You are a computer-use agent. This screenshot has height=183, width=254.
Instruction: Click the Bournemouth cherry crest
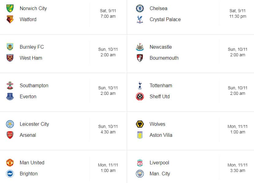(x=139, y=58)
